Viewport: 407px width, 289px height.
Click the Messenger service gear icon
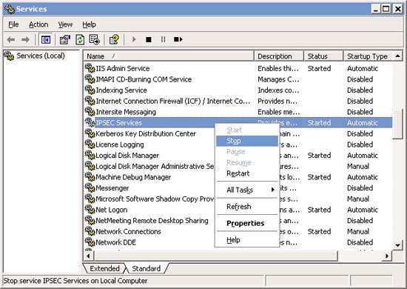tap(90, 187)
